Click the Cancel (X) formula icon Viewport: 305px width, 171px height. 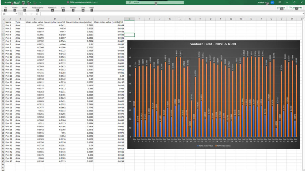[26, 14]
